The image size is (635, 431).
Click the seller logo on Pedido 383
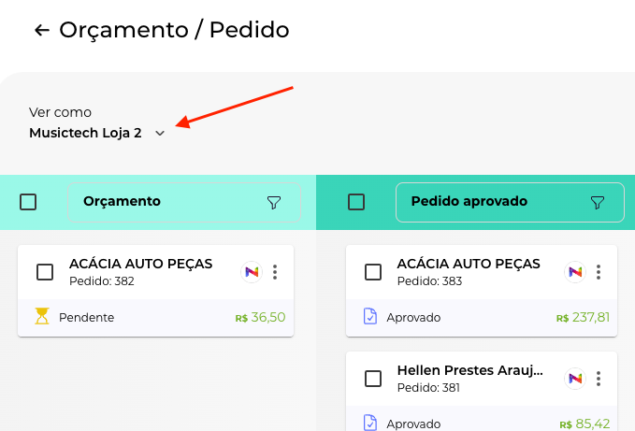574,272
